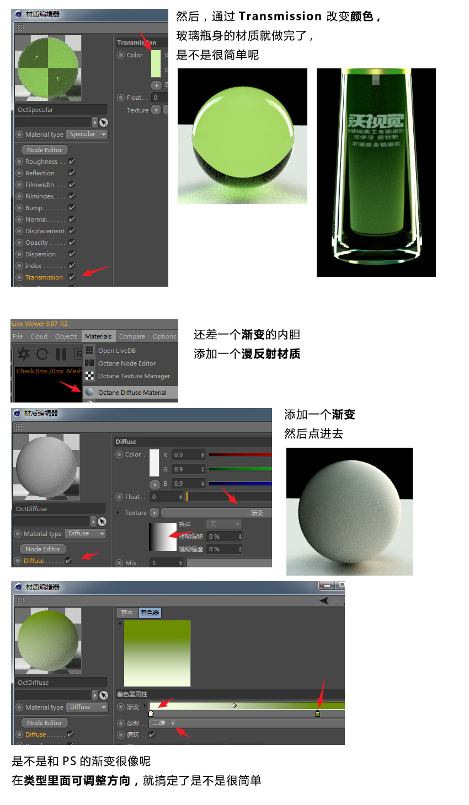The image size is (469, 805).
Task: Open the Objects menu in Live Viewer
Action: 66,336
